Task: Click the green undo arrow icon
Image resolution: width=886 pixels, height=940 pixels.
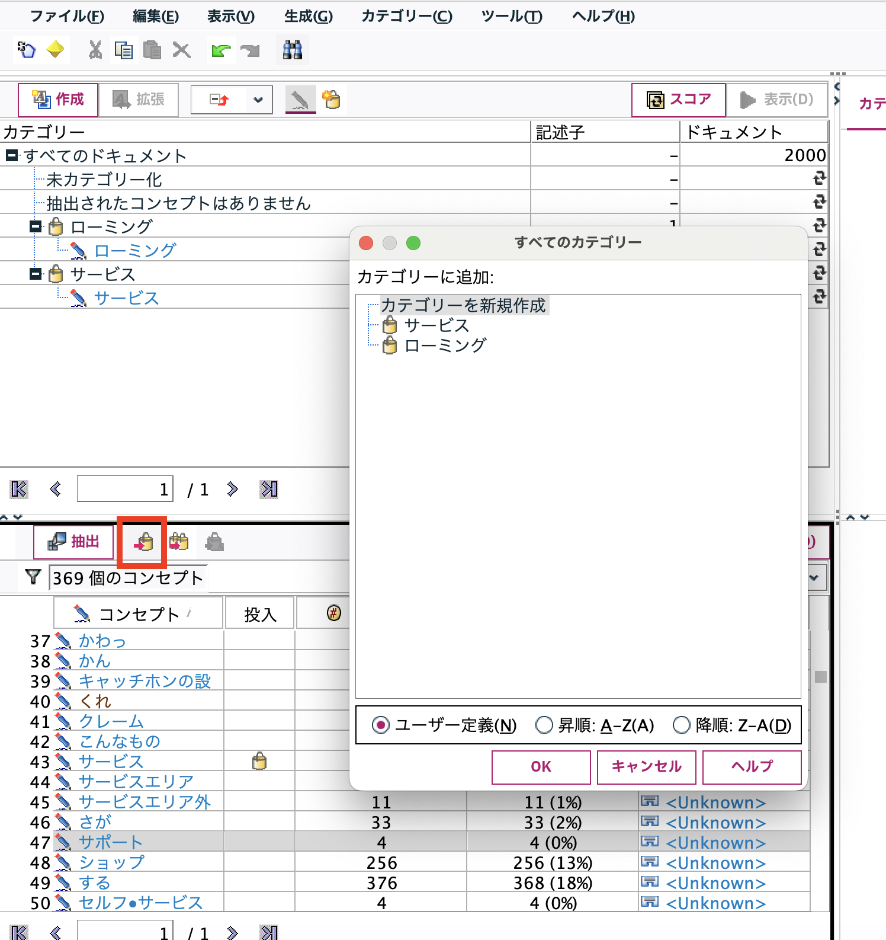Action: tap(221, 51)
